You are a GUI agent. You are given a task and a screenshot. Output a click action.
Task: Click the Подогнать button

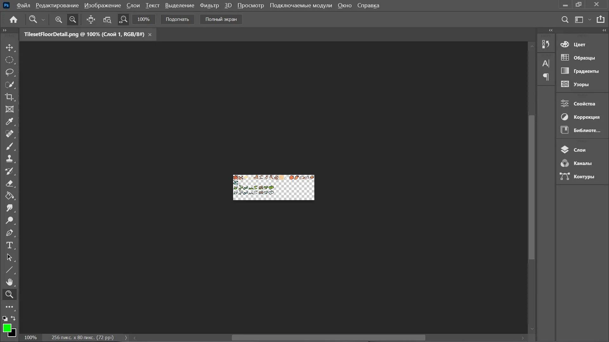[x=177, y=19]
